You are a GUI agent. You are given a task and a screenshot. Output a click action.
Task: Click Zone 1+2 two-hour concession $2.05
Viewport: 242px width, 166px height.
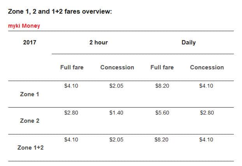pos(116,140)
